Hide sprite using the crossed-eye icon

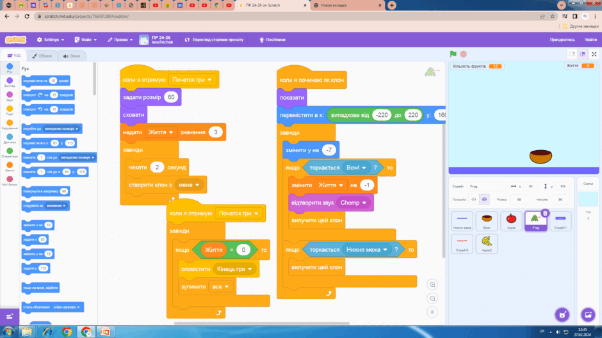484,199
